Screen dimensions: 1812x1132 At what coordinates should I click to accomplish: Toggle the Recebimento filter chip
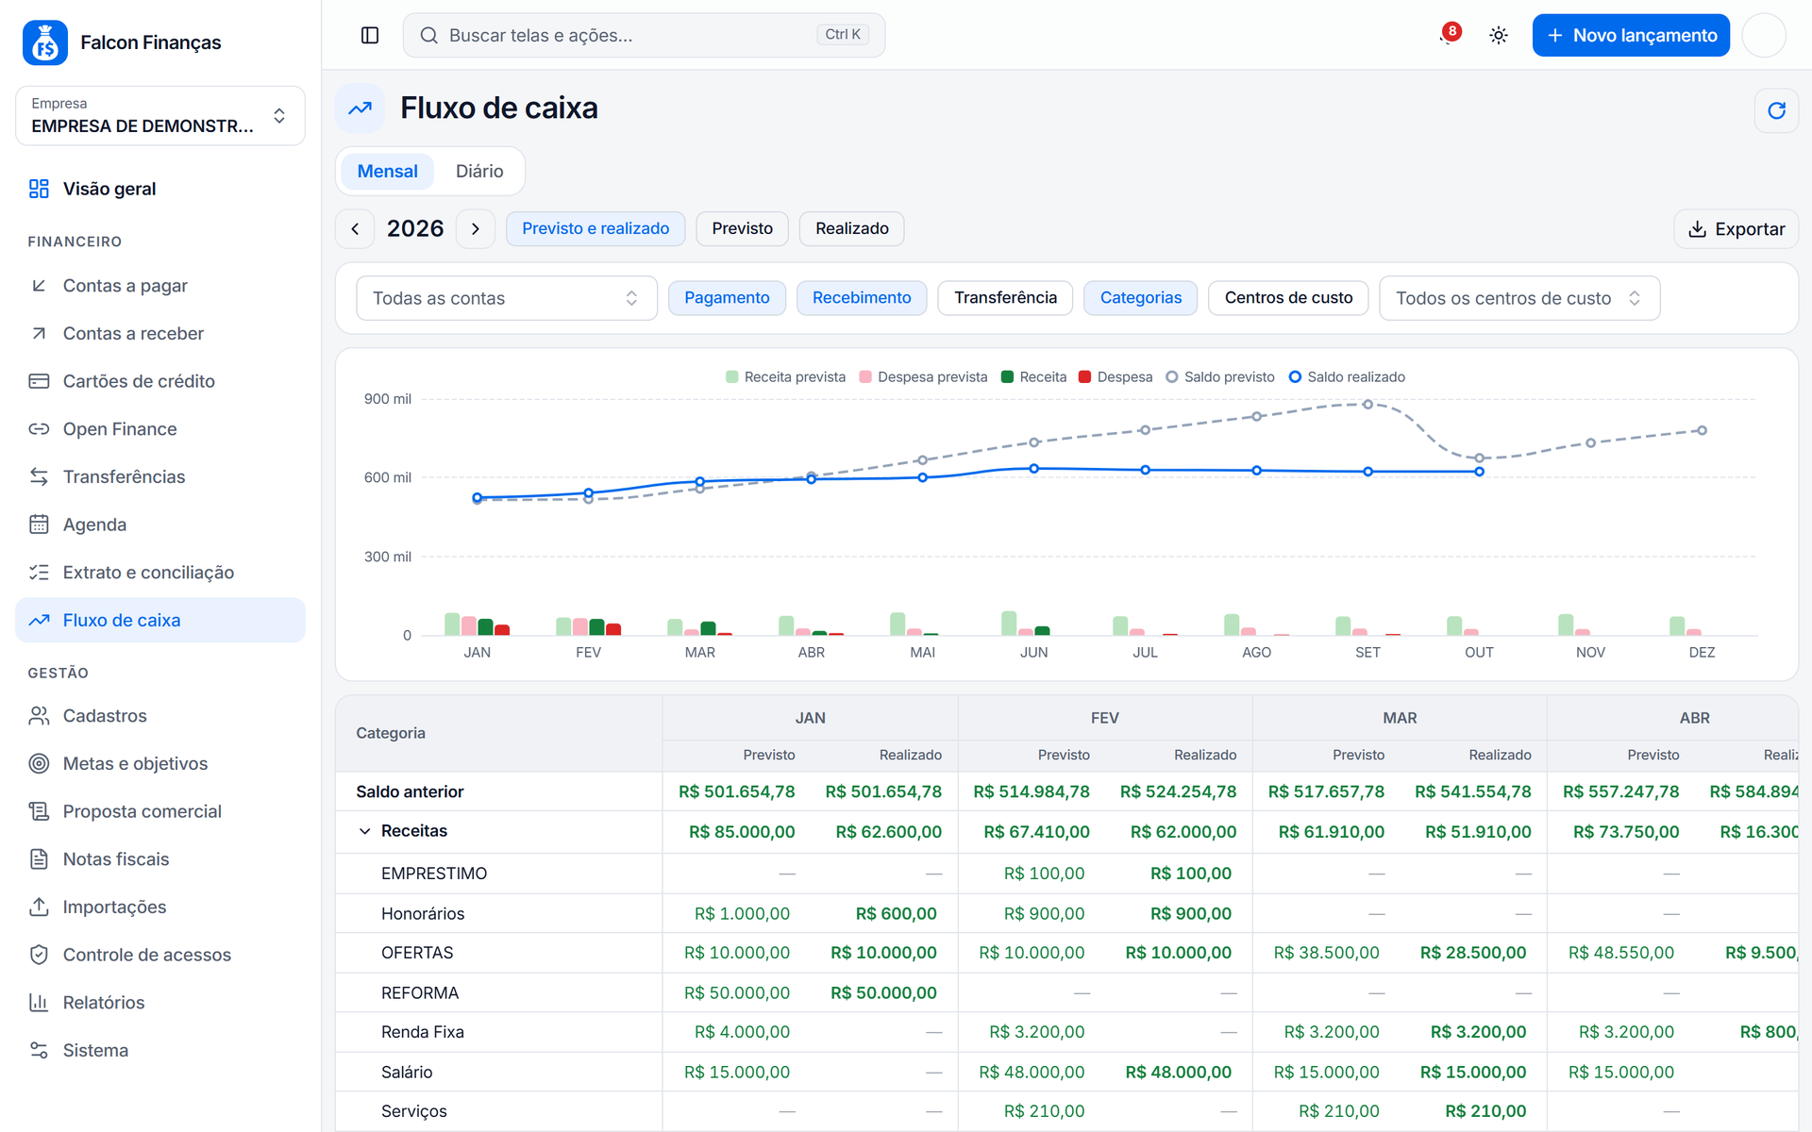[862, 298]
